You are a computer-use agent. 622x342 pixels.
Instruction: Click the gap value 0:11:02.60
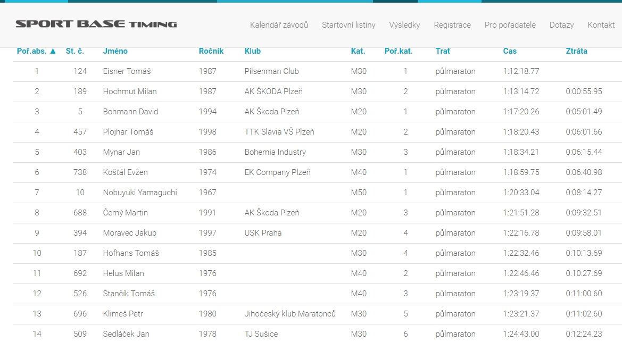(584, 314)
